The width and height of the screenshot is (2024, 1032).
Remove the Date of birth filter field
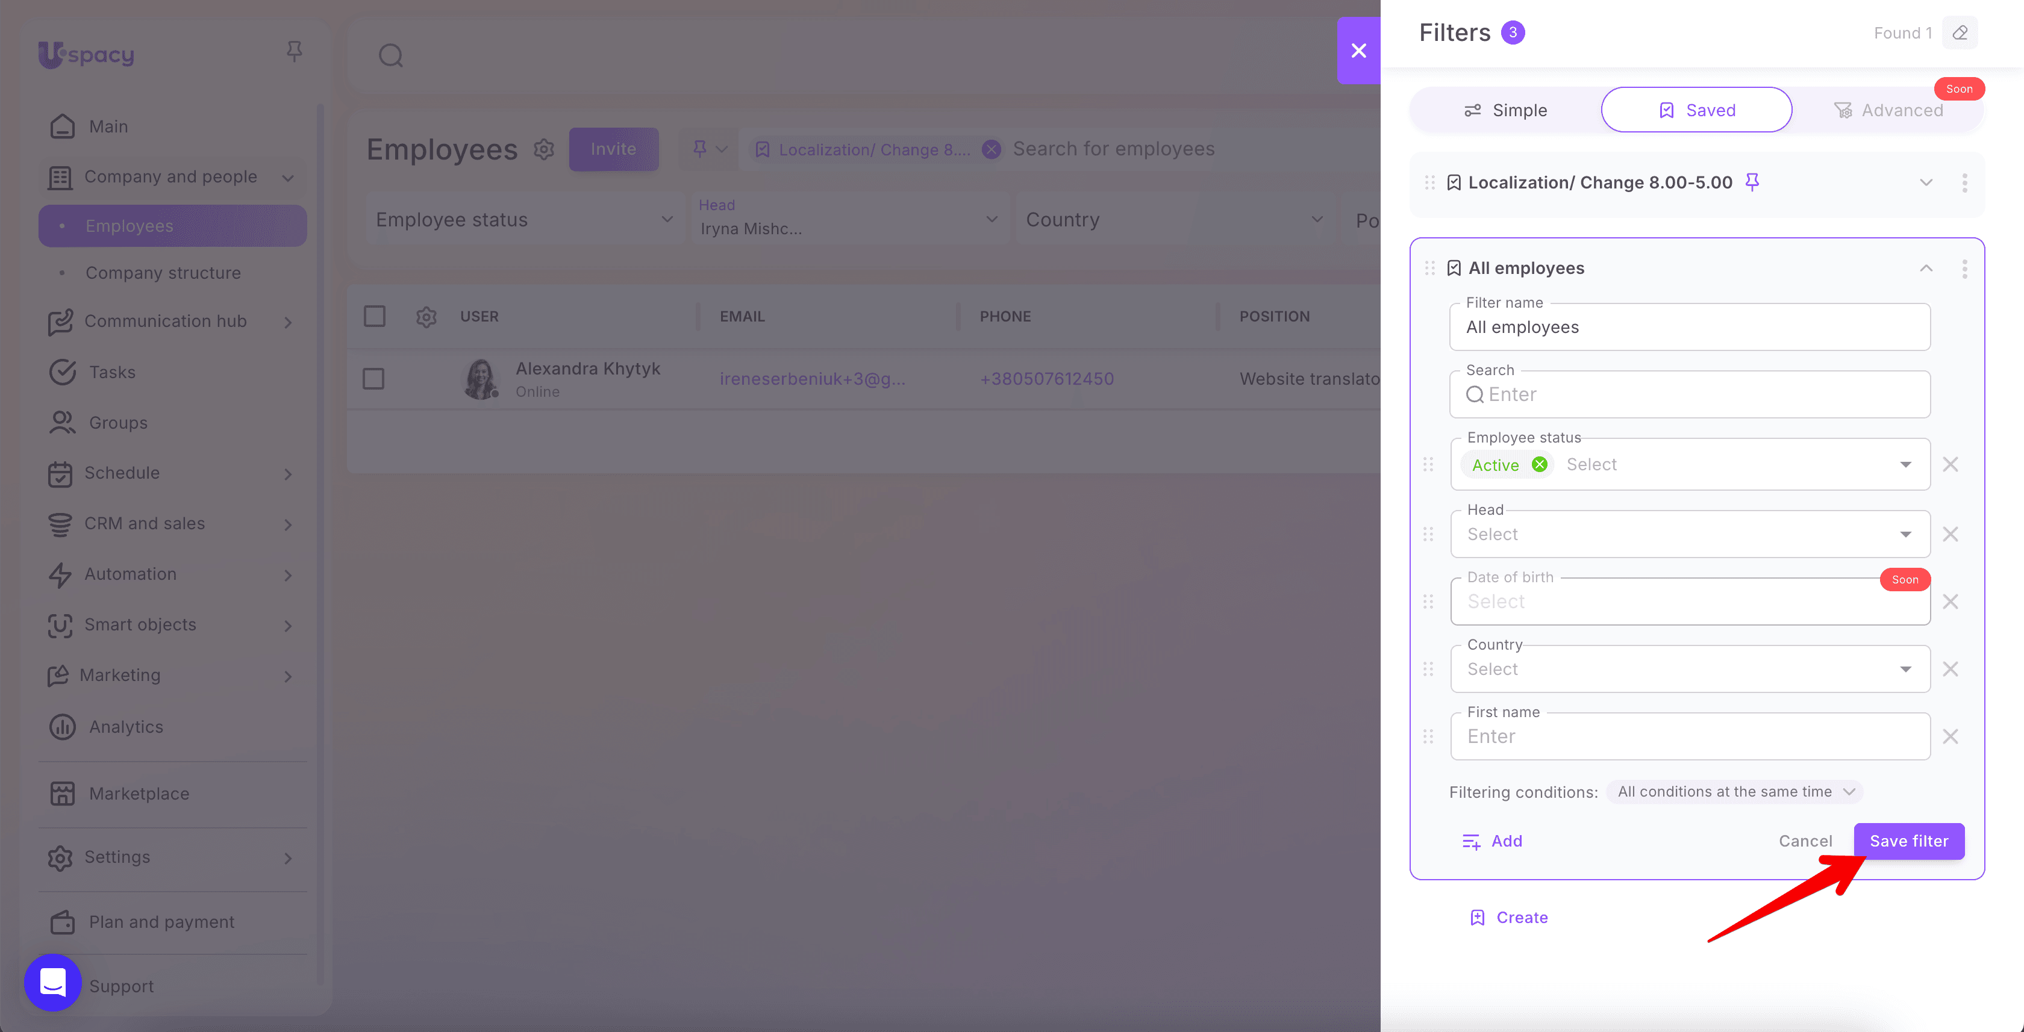coord(1950,601)
